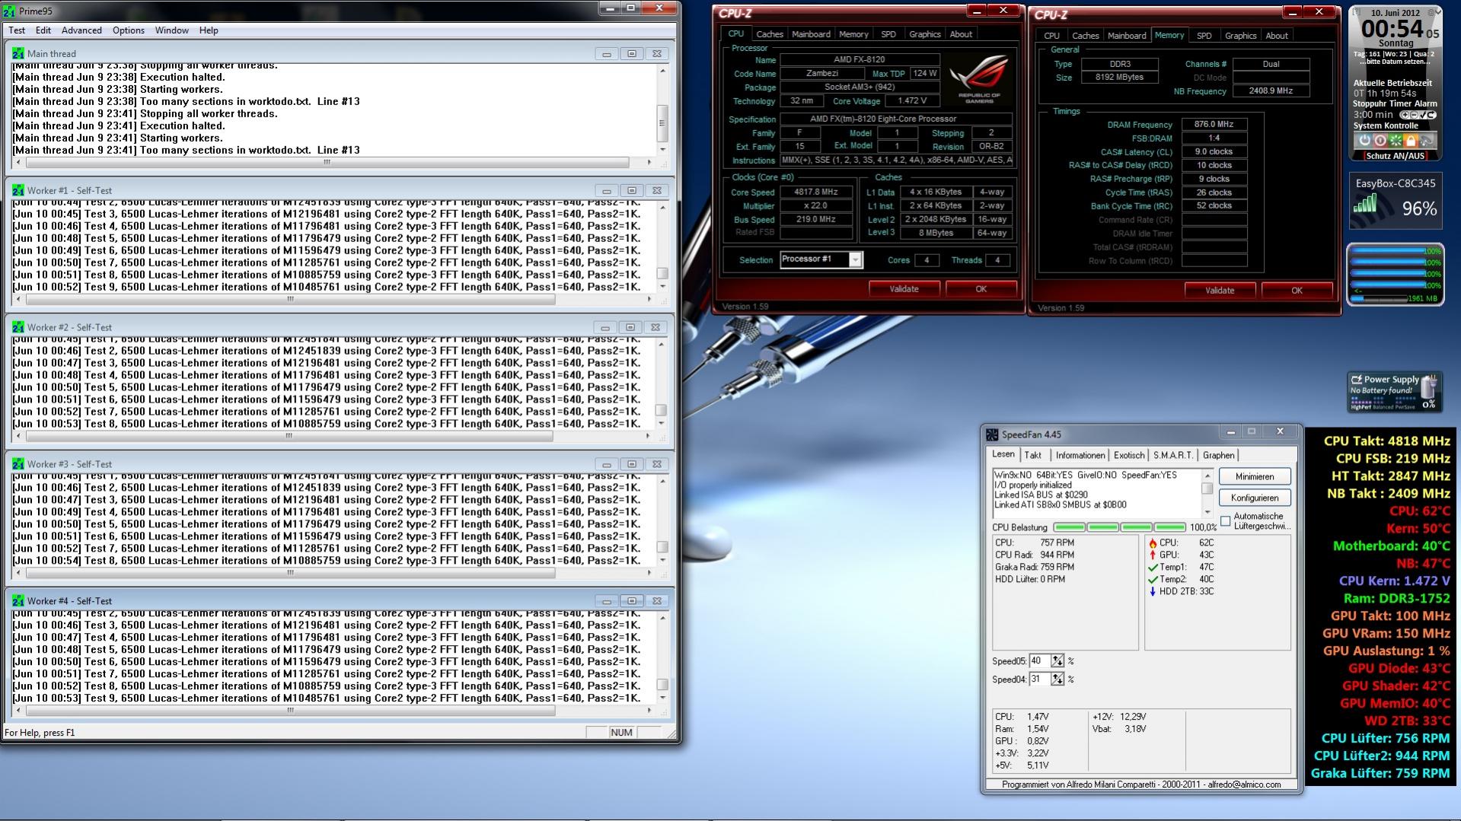
Task: Toggle Schutz AN/AUS in the clock gadget
Action: click(1395, 156)
